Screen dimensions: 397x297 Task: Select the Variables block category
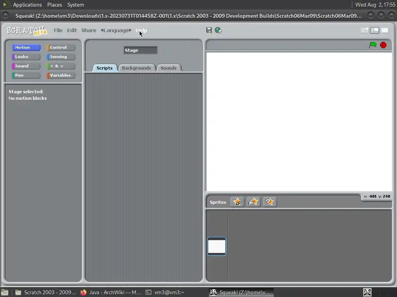pyautogui.click(x=61, y=75)
